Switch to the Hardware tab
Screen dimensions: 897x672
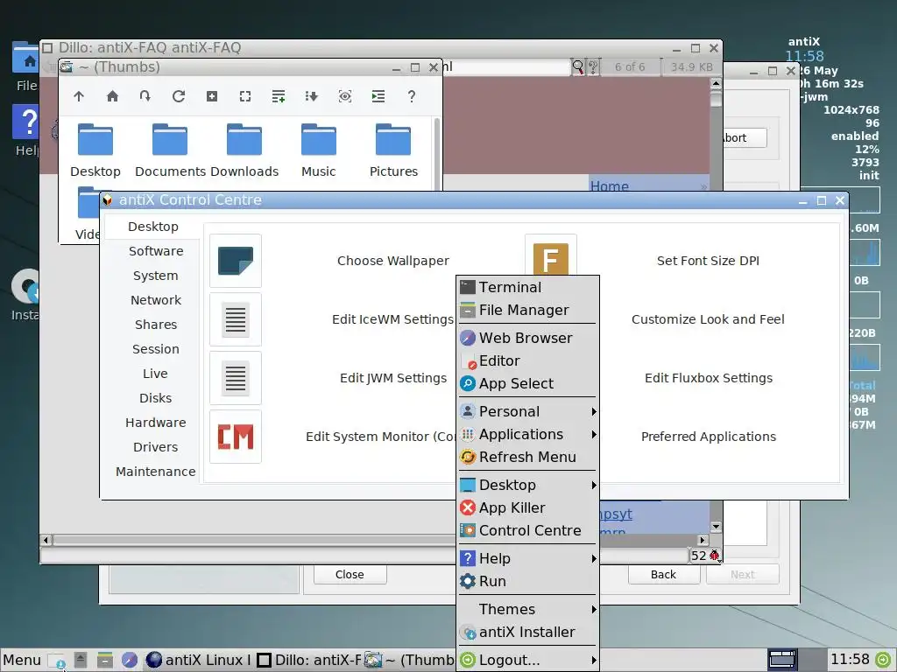pyautogui.click(x=156, y=423)
